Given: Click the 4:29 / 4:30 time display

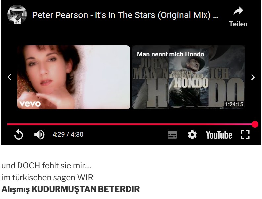Looking at the screenshot, I should coord(68,134).
